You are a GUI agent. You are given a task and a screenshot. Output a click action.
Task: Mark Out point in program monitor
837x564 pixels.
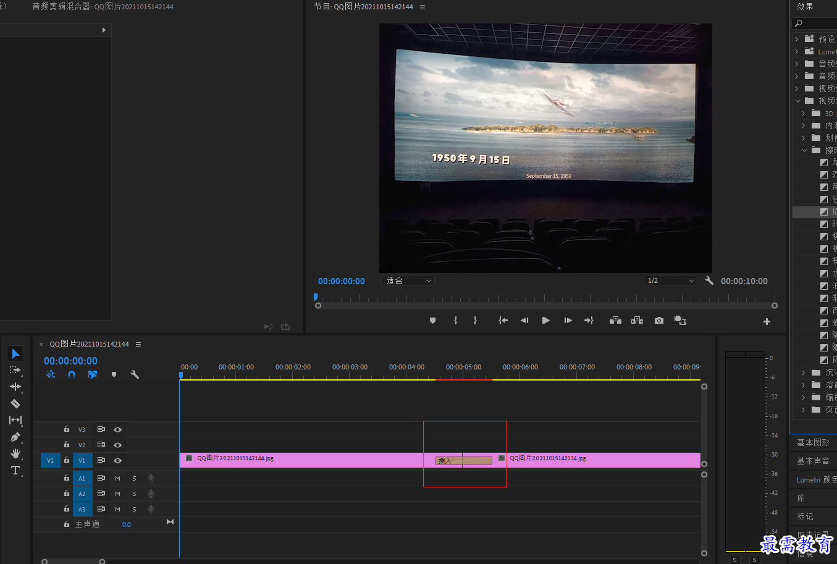tap(475, 321)
